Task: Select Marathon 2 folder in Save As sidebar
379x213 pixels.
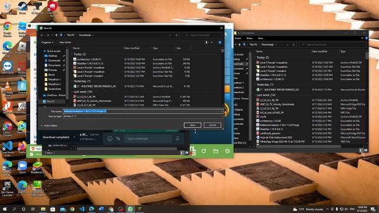Action: [54, 84]
